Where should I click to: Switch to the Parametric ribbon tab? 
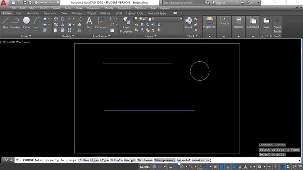(x=50, y=13)
